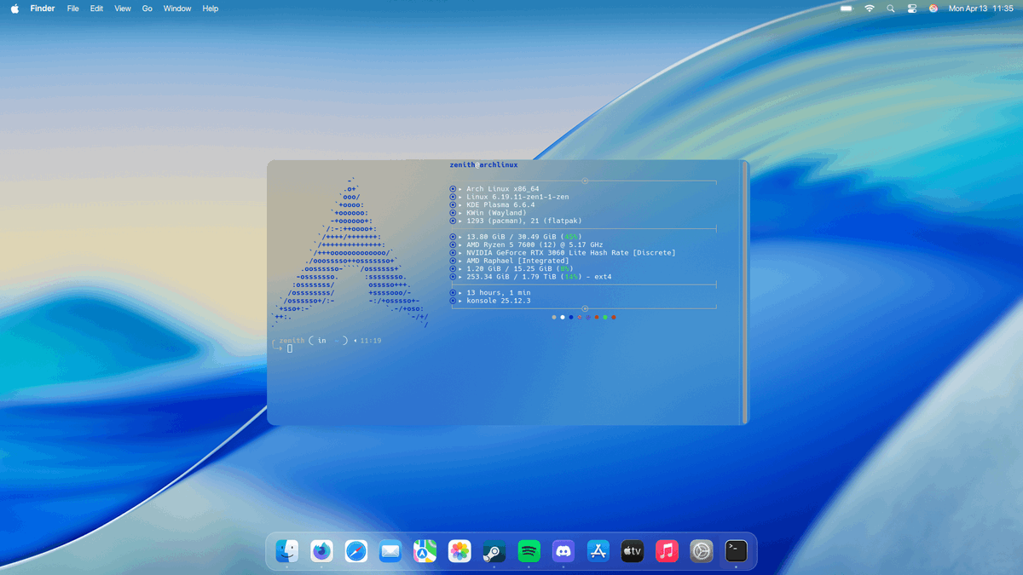Viewport: 1023px width, 575px height.
Task: Check battery status icon in menu bar
Action: tap(847, 9)
